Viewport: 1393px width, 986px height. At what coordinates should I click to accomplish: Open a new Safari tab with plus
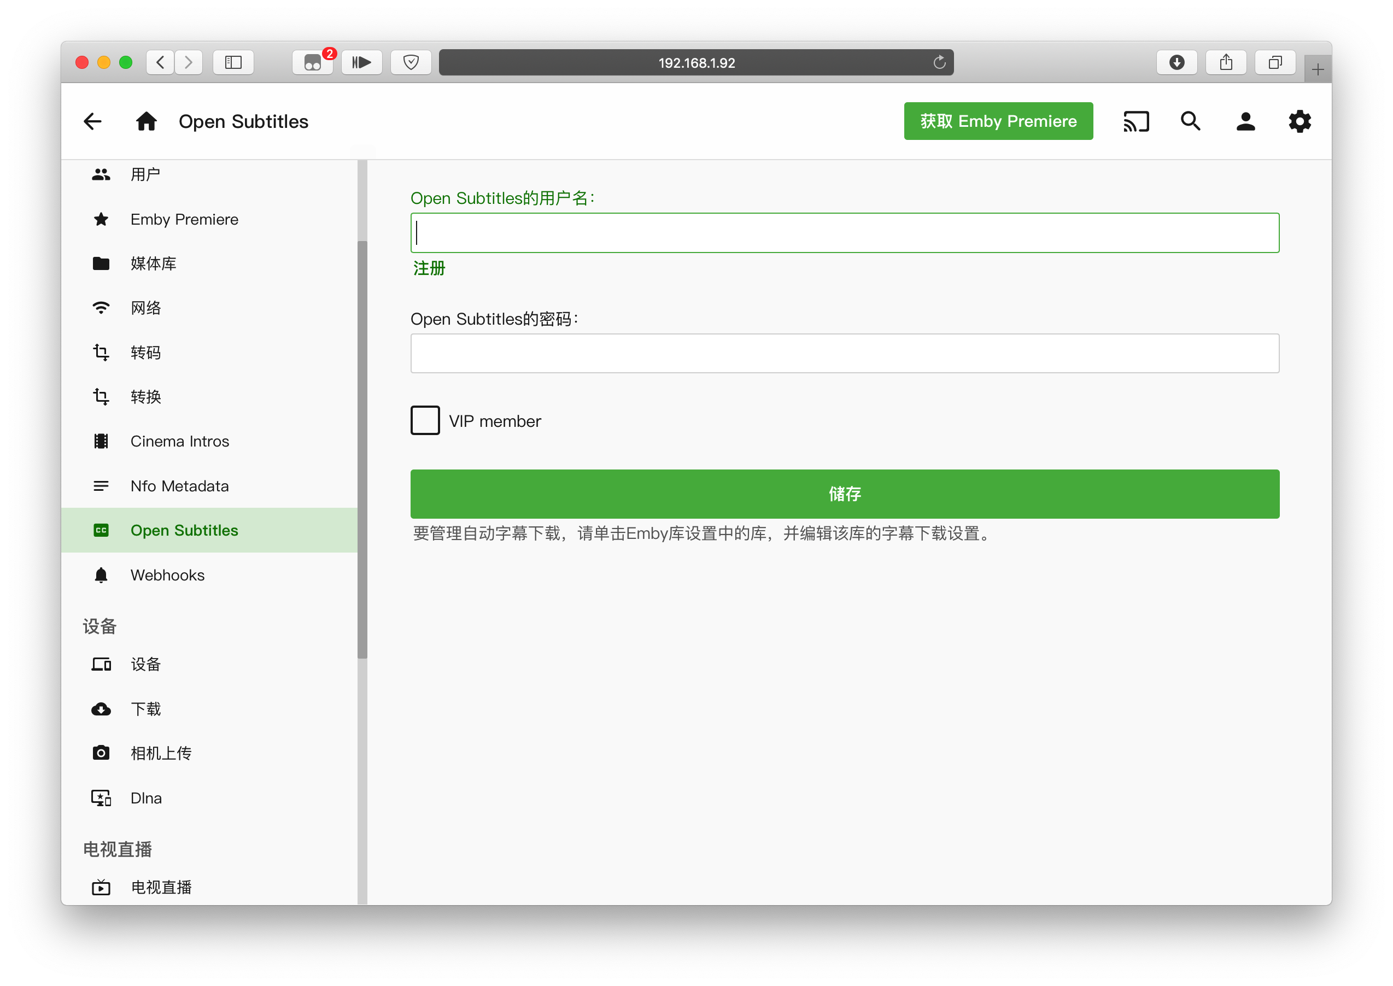(1318, 69)
